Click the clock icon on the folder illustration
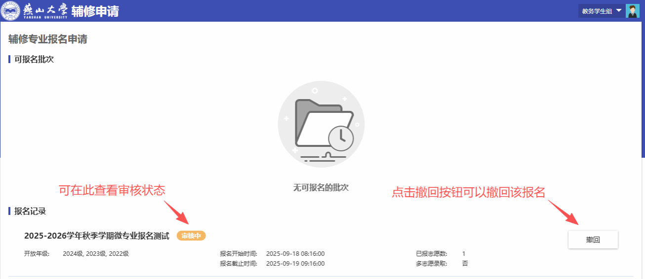This screenshot has height=279, width=645. pos(341,138)
